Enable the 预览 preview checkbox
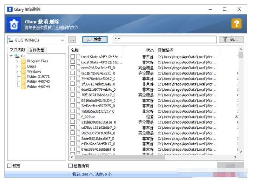257x182 pixels. [9, 166]
